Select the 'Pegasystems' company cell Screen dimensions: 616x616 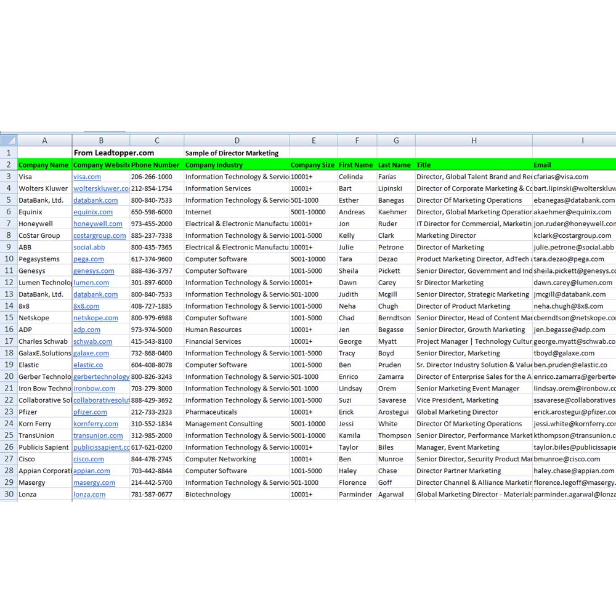click(45, 259)
